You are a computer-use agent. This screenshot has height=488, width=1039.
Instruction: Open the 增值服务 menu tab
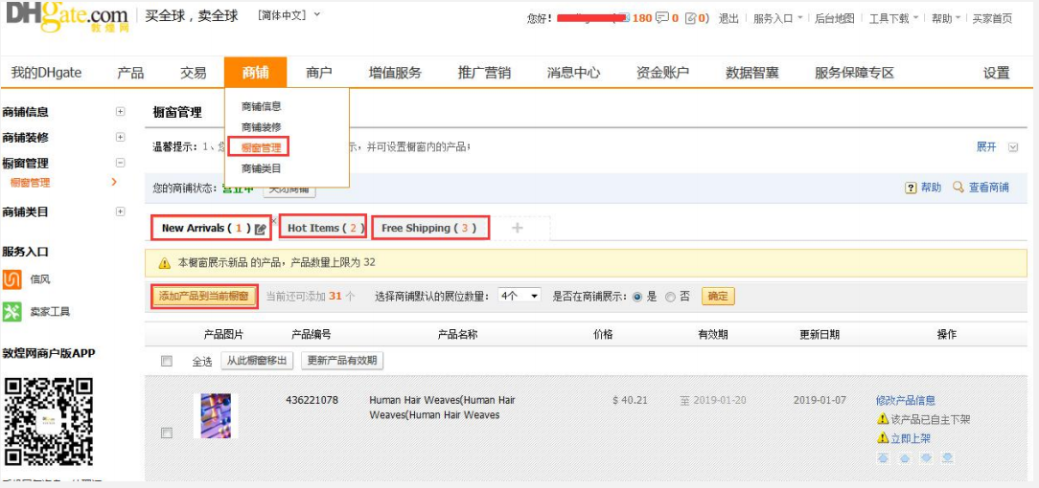(x=395, y=73)
